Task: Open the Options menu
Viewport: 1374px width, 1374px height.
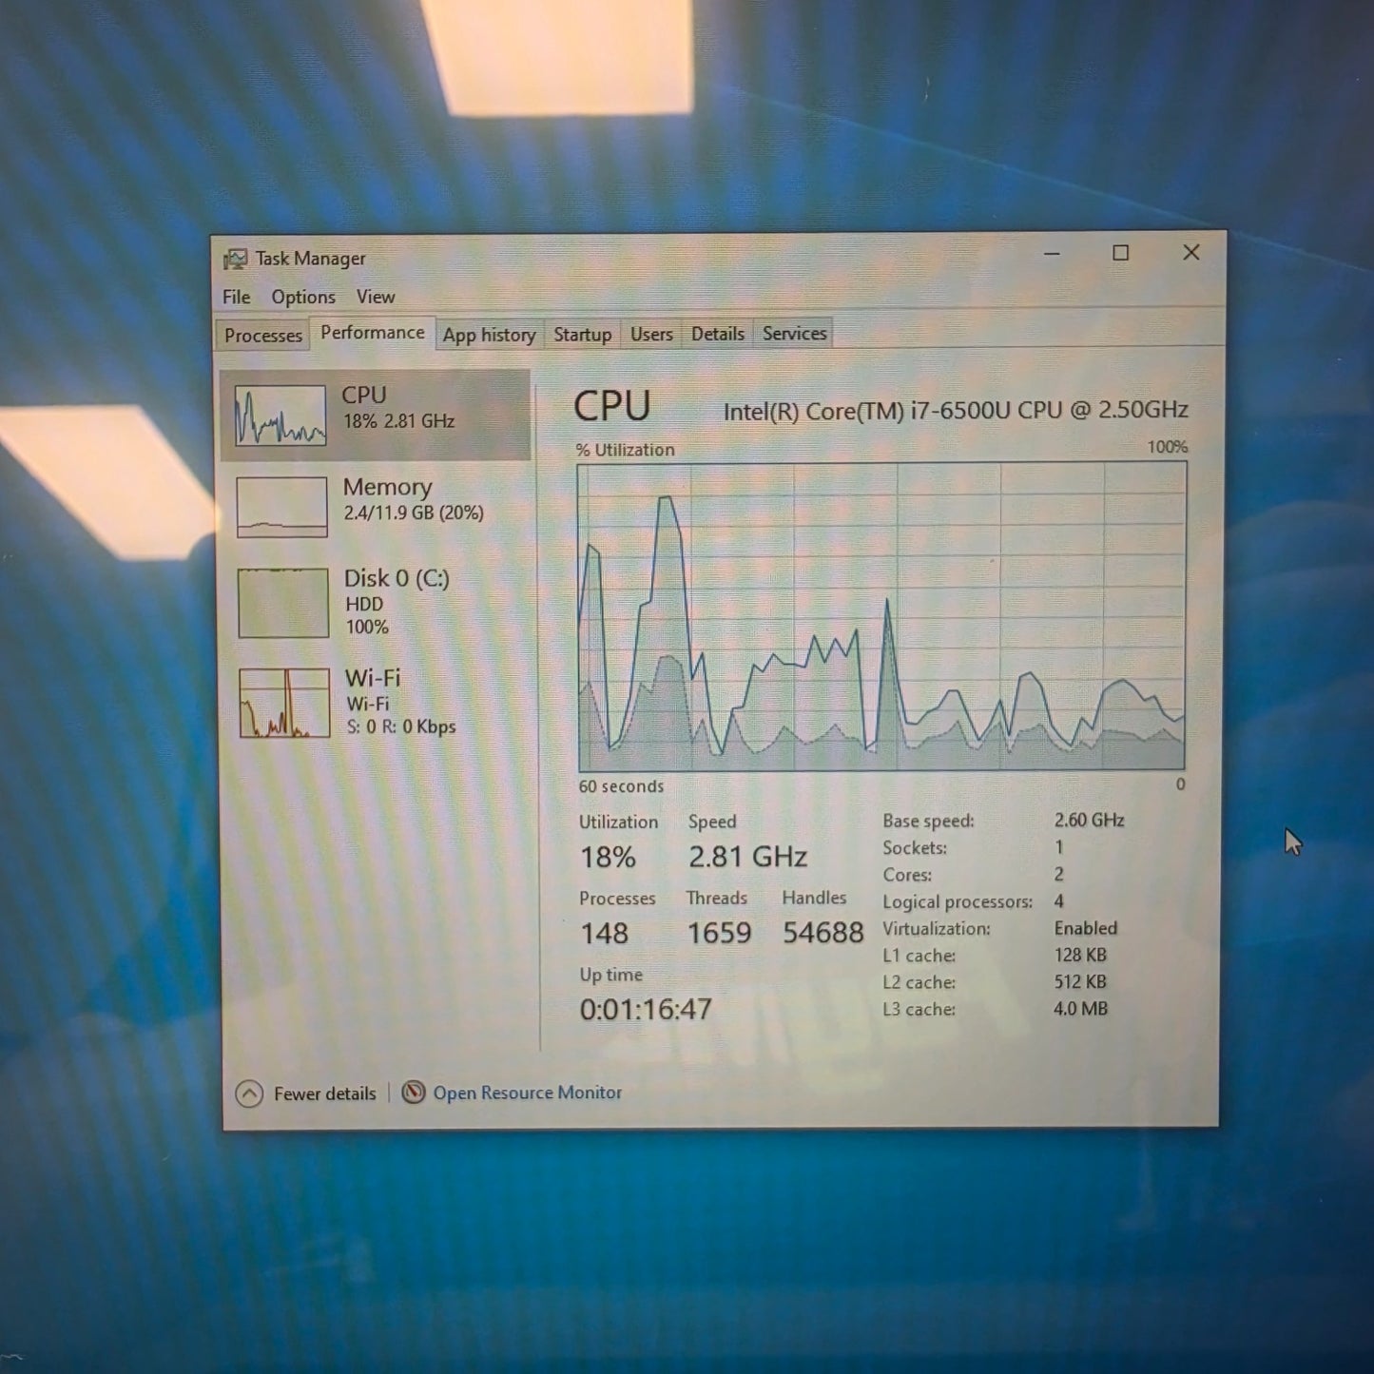Action: (303, 298)
